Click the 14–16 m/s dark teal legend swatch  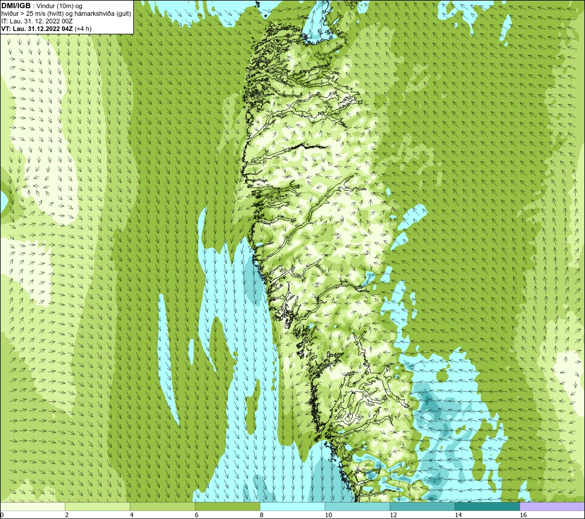pyautogui.click(x=487, y=506)
